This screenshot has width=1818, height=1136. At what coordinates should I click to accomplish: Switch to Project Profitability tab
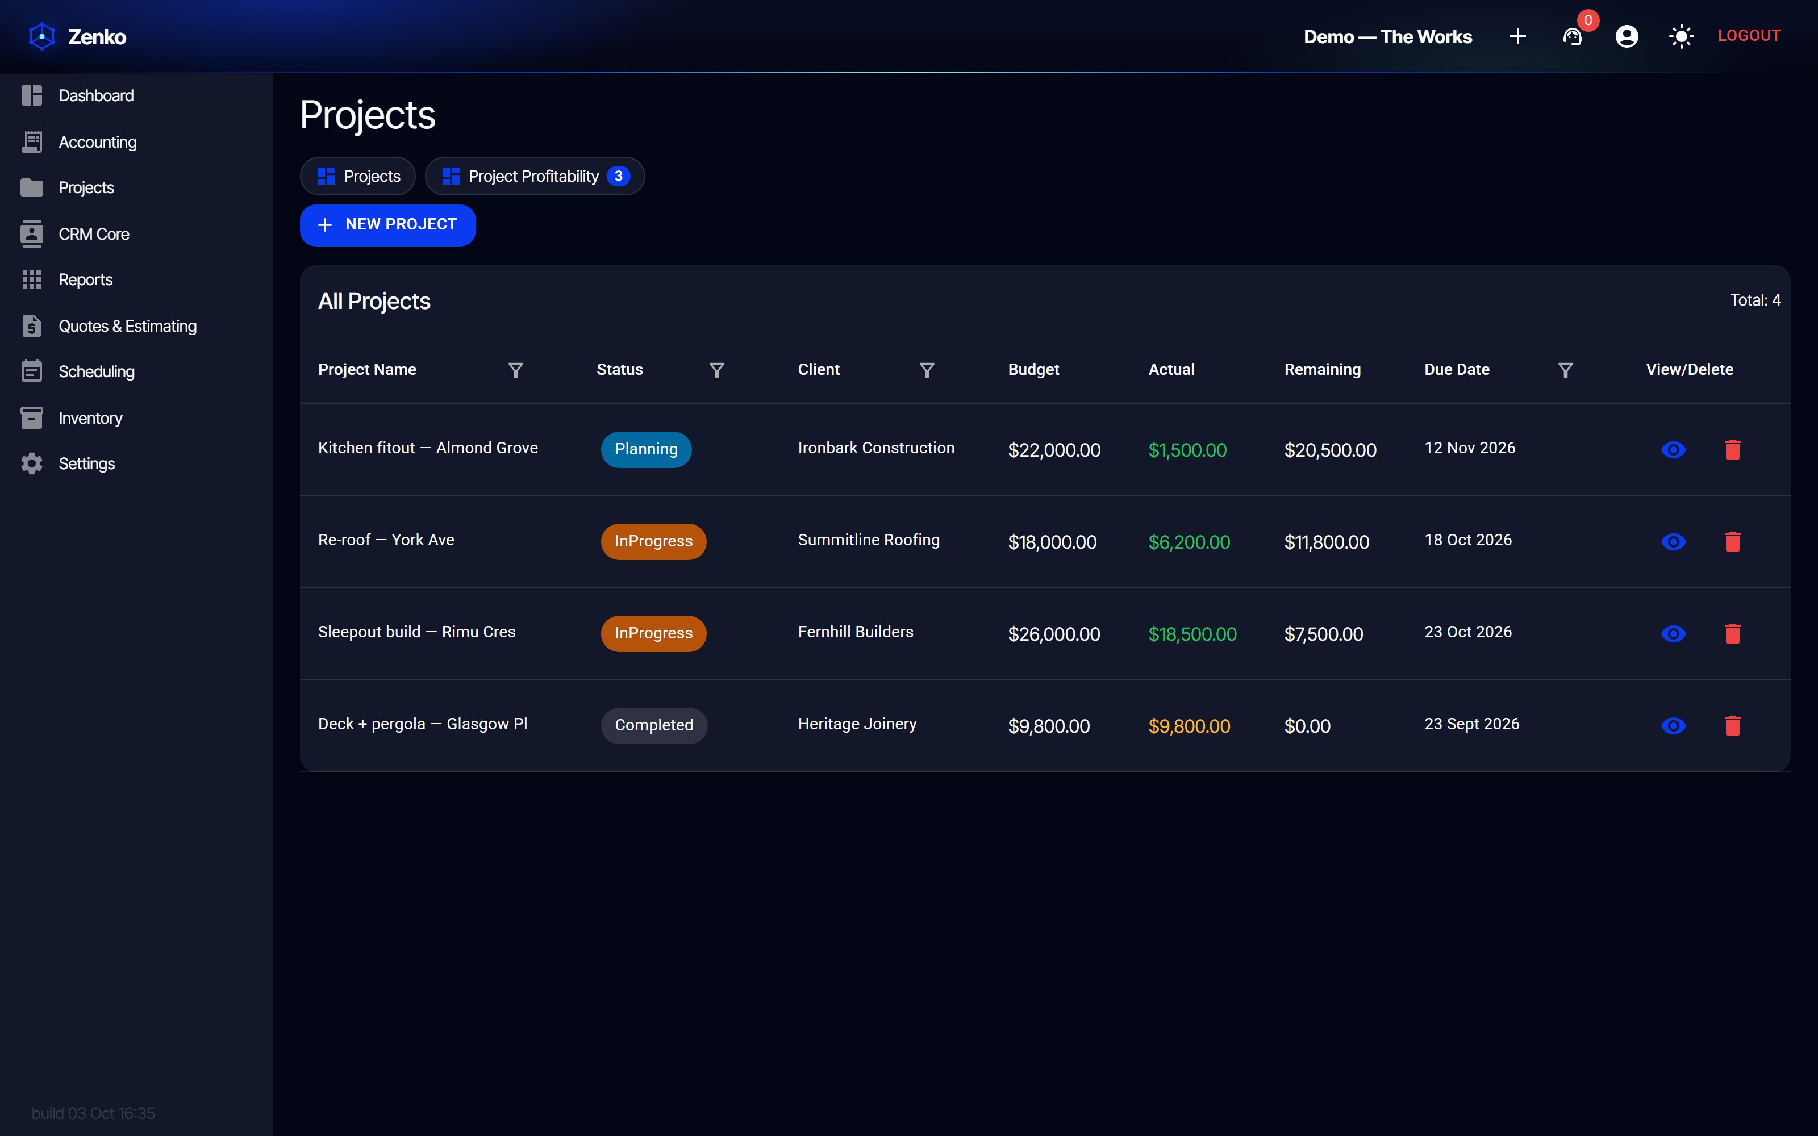[535, 176]
